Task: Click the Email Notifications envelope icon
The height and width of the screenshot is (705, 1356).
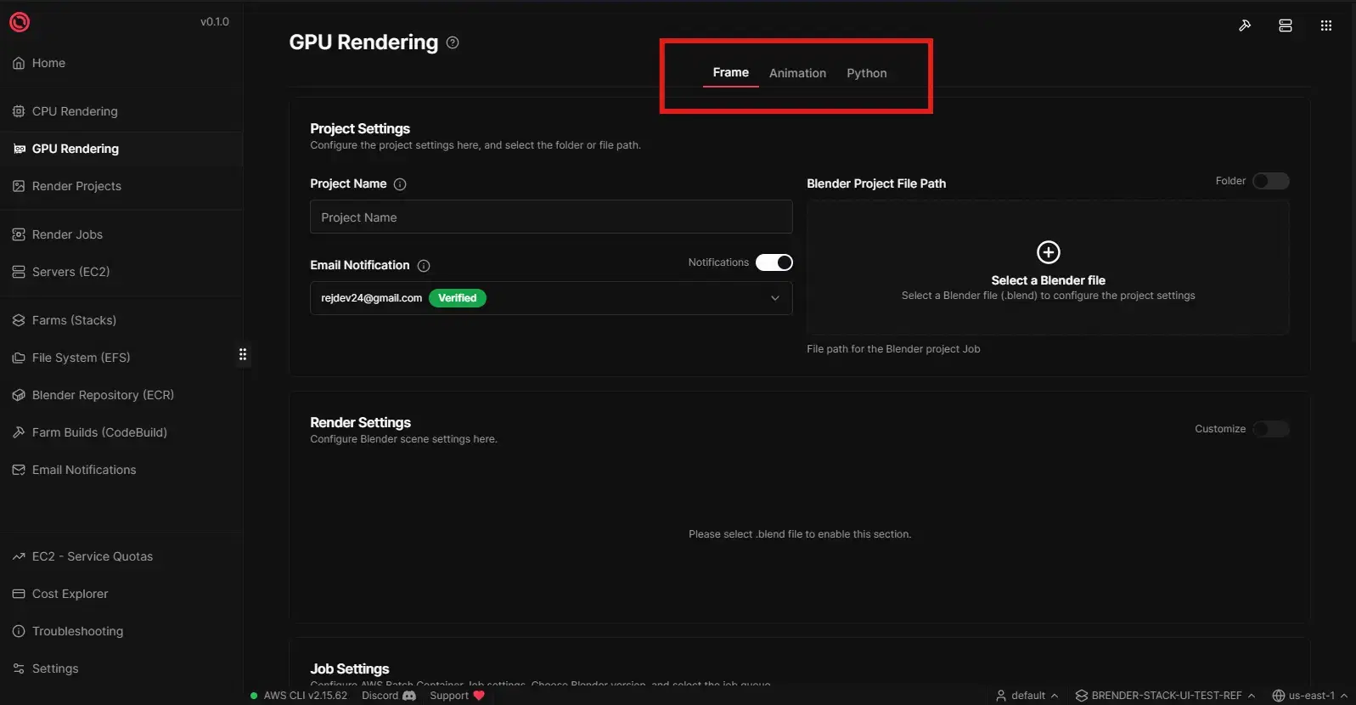Action: pyautogui.click(x=19, y=470)
